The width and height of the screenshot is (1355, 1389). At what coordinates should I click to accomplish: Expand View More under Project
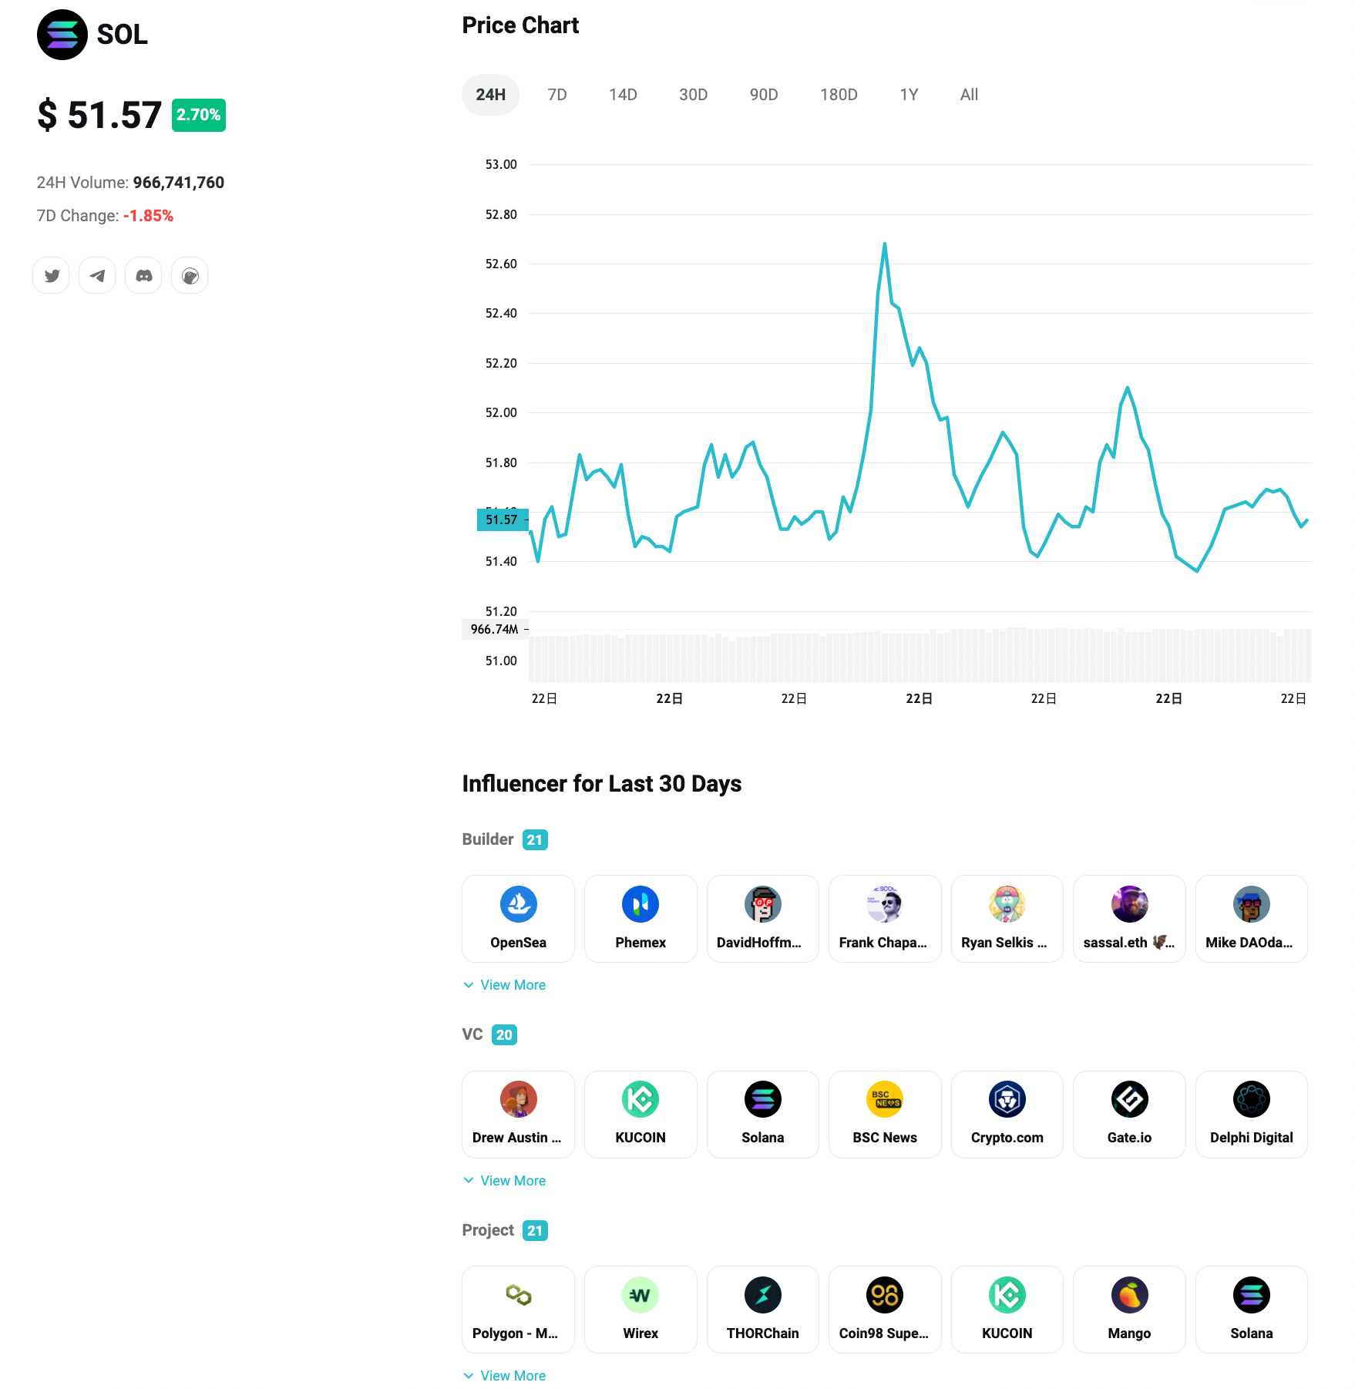tap(505, 1376)
